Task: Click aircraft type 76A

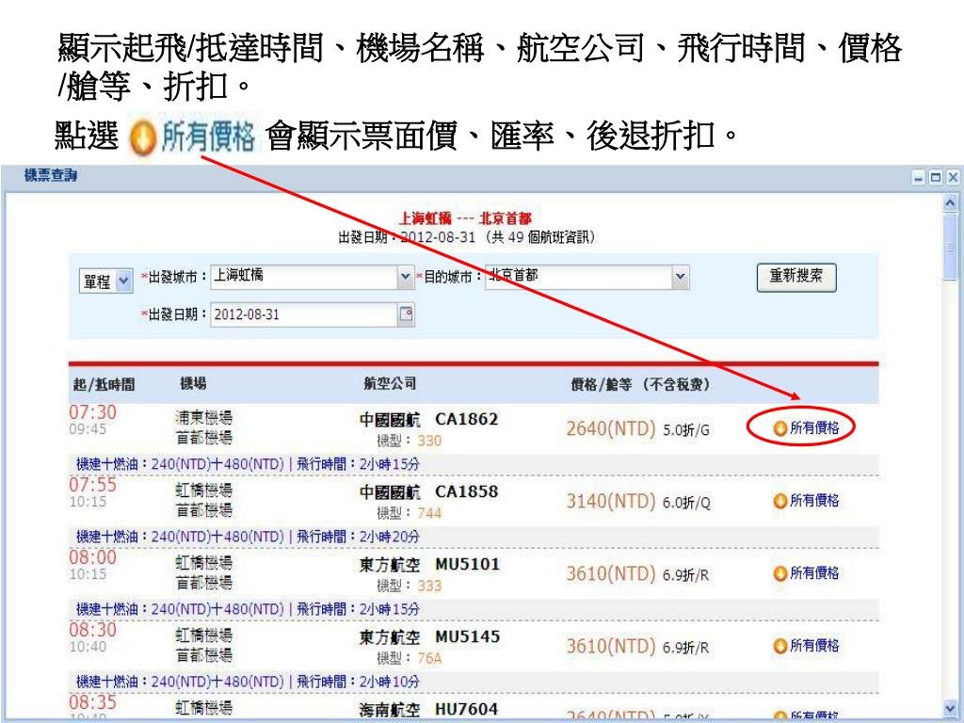Action: pos(429,658)
